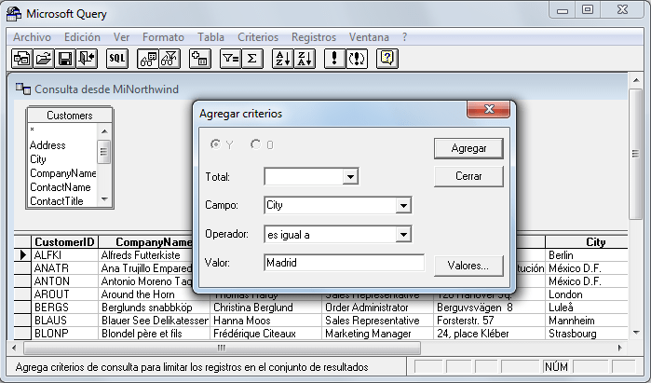
Task: Expand the Operador dropdown
Action: (402, 234)
